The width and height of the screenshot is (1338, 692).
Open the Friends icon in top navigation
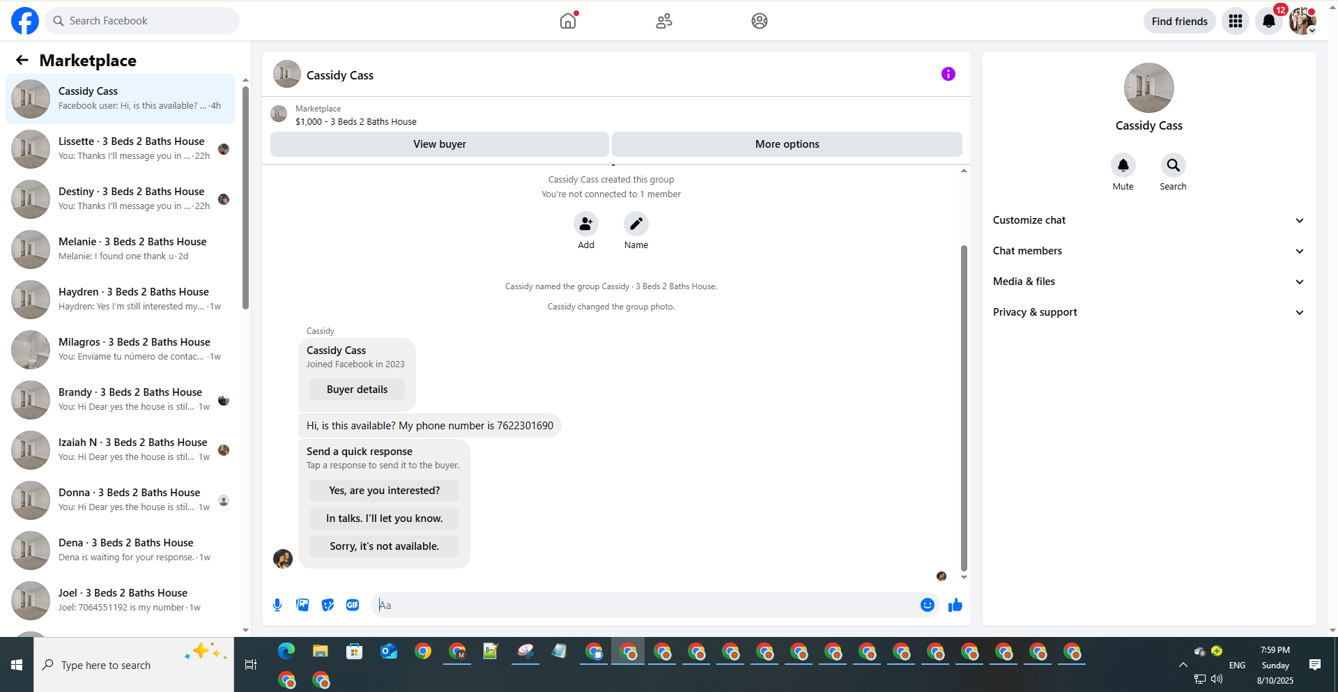tap(664, 21)
